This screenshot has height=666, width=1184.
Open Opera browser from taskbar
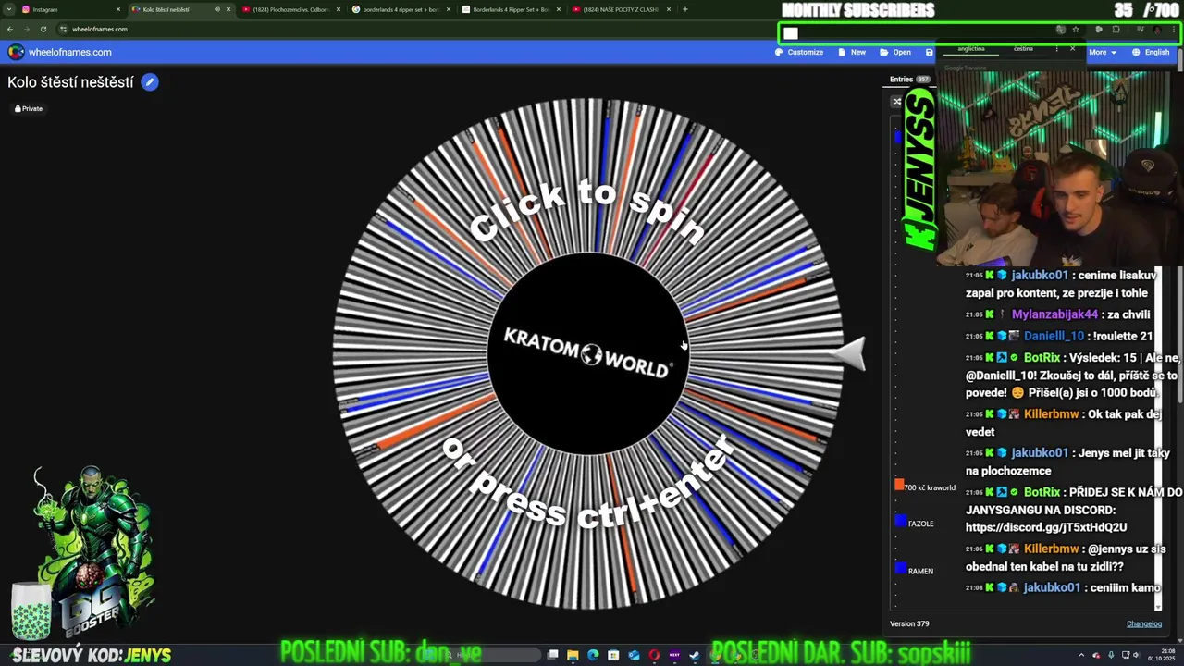point(654,655)
